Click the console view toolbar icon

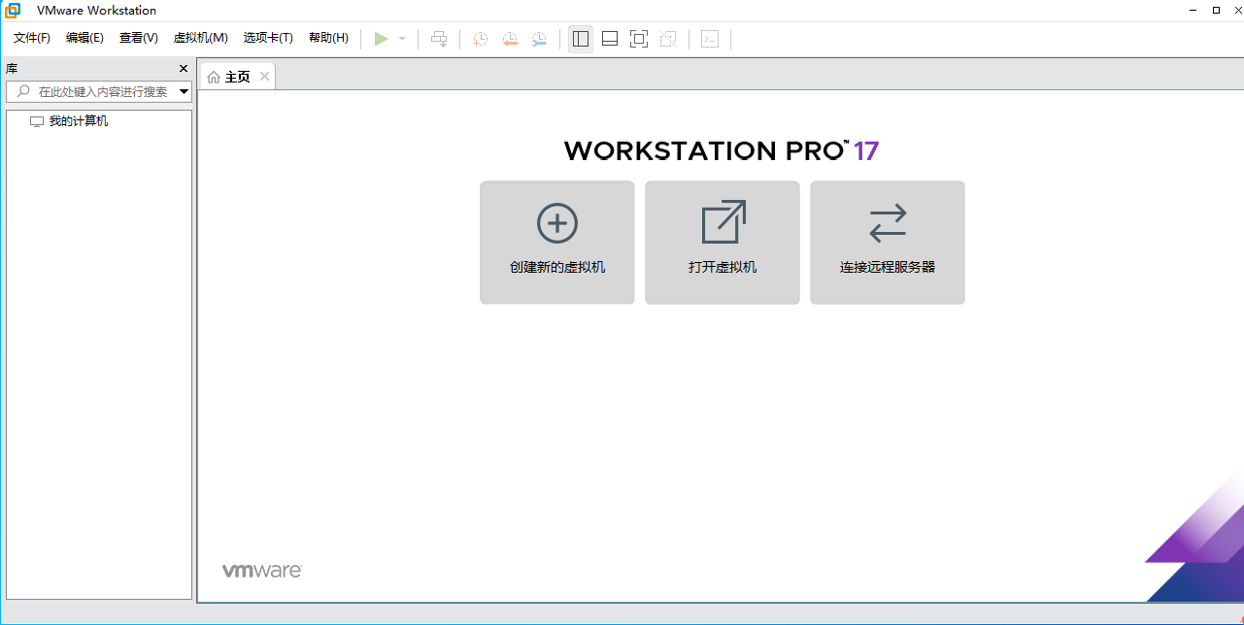(x=710, y=39)
